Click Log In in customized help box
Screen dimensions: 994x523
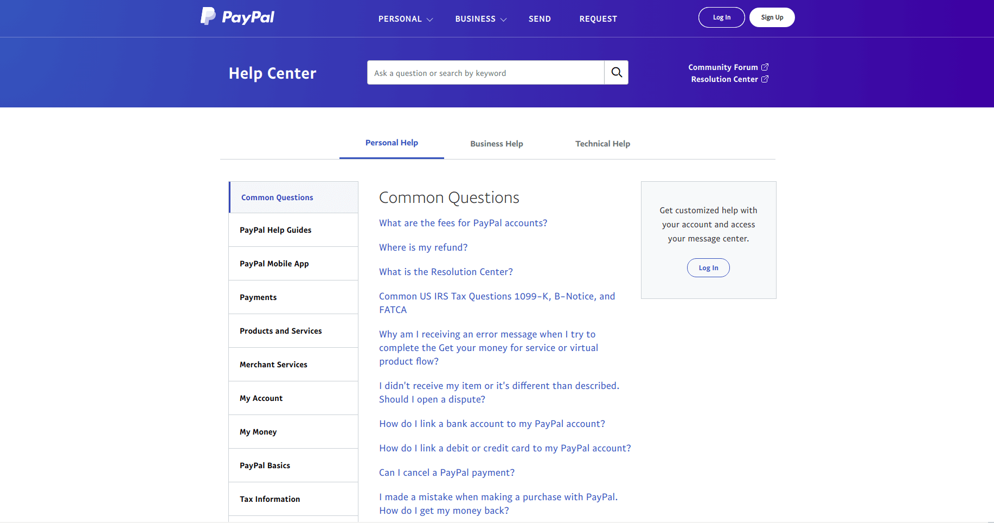(708, 268)
